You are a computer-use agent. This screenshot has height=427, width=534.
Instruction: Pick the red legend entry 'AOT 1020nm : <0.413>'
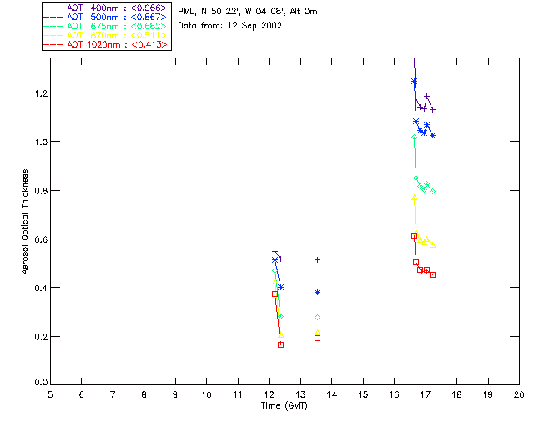pyautogui.click(x=105, y=44)
